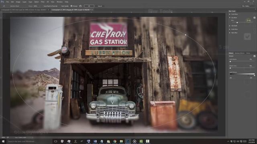Click the blur pin tool icon in options bar
This screenshot has height=144, width=257.
[x=4, y=6]
